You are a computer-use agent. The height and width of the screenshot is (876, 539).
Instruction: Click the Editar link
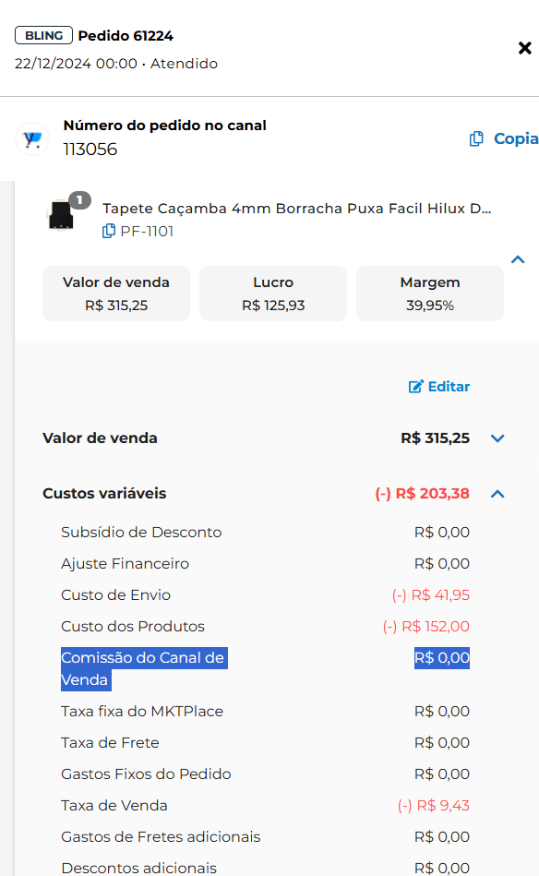tap(439, 387)
